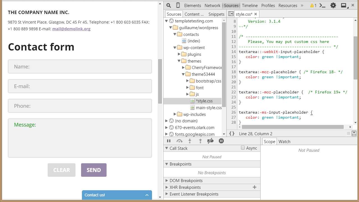Click the Step into function icon
The image size is (359, 202).
click(x=190, y=141)
